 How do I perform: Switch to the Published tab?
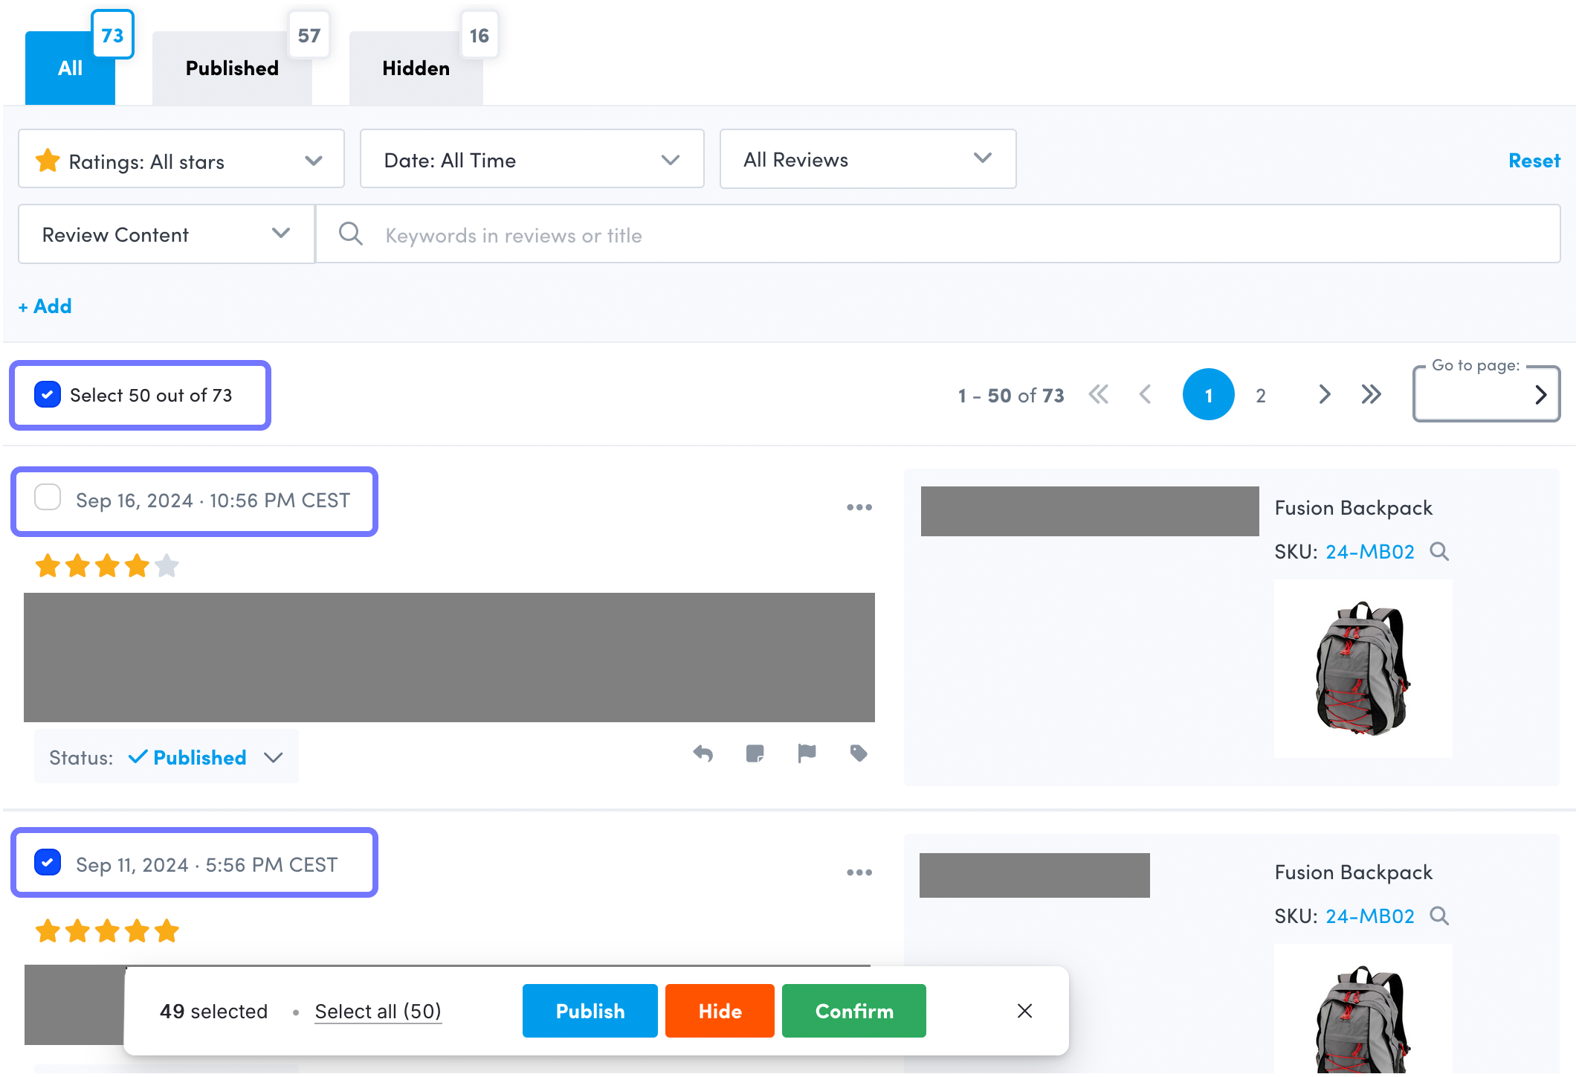click(x=232, y=68)
